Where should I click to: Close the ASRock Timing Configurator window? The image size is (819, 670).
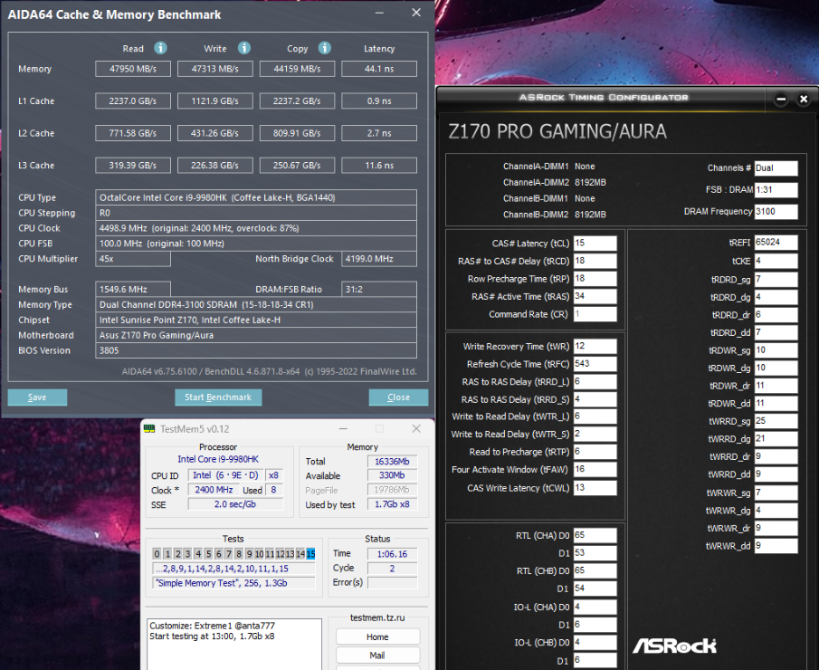click(x=804, y=99)
